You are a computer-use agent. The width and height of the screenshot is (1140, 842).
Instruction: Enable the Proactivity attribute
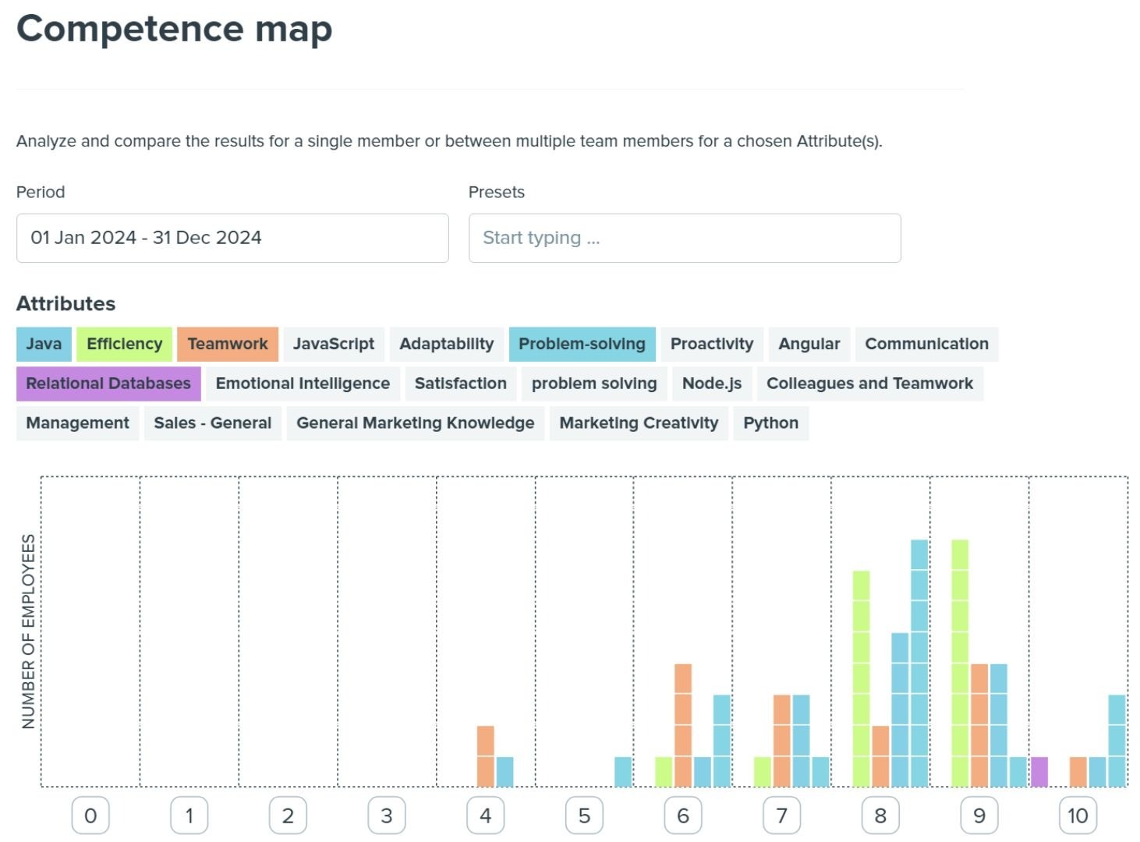pos(710,344)
